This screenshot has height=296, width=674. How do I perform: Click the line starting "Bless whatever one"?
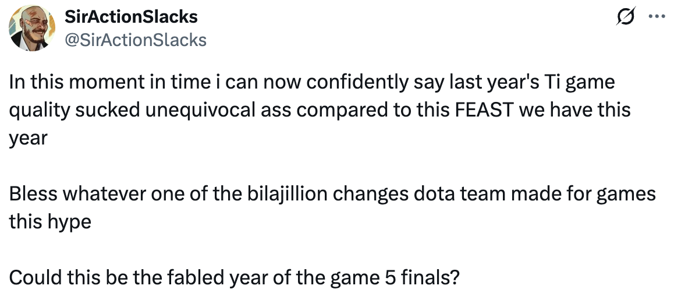[332, 194]
